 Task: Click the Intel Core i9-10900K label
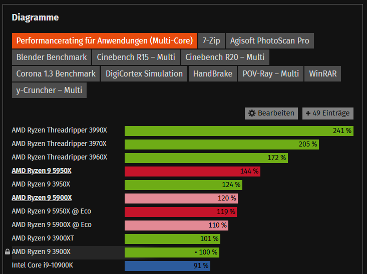pyautogui.click(x=43, y=265)
